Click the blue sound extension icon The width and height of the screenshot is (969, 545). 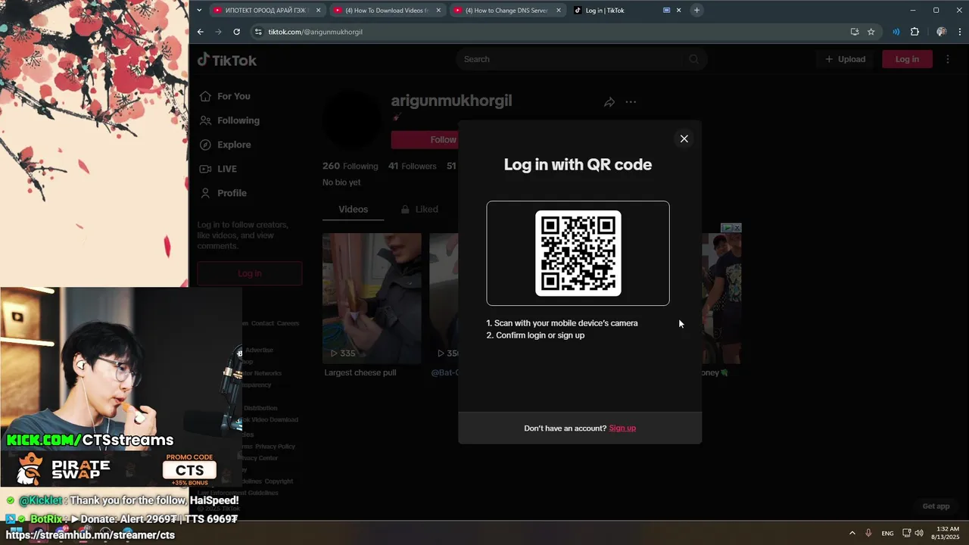point(896,32)
